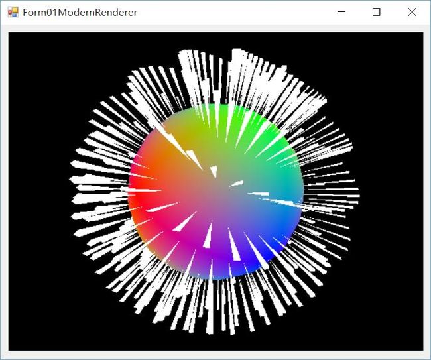
Task: Click the Form01ModernRenderer title text
Action: 80,13
